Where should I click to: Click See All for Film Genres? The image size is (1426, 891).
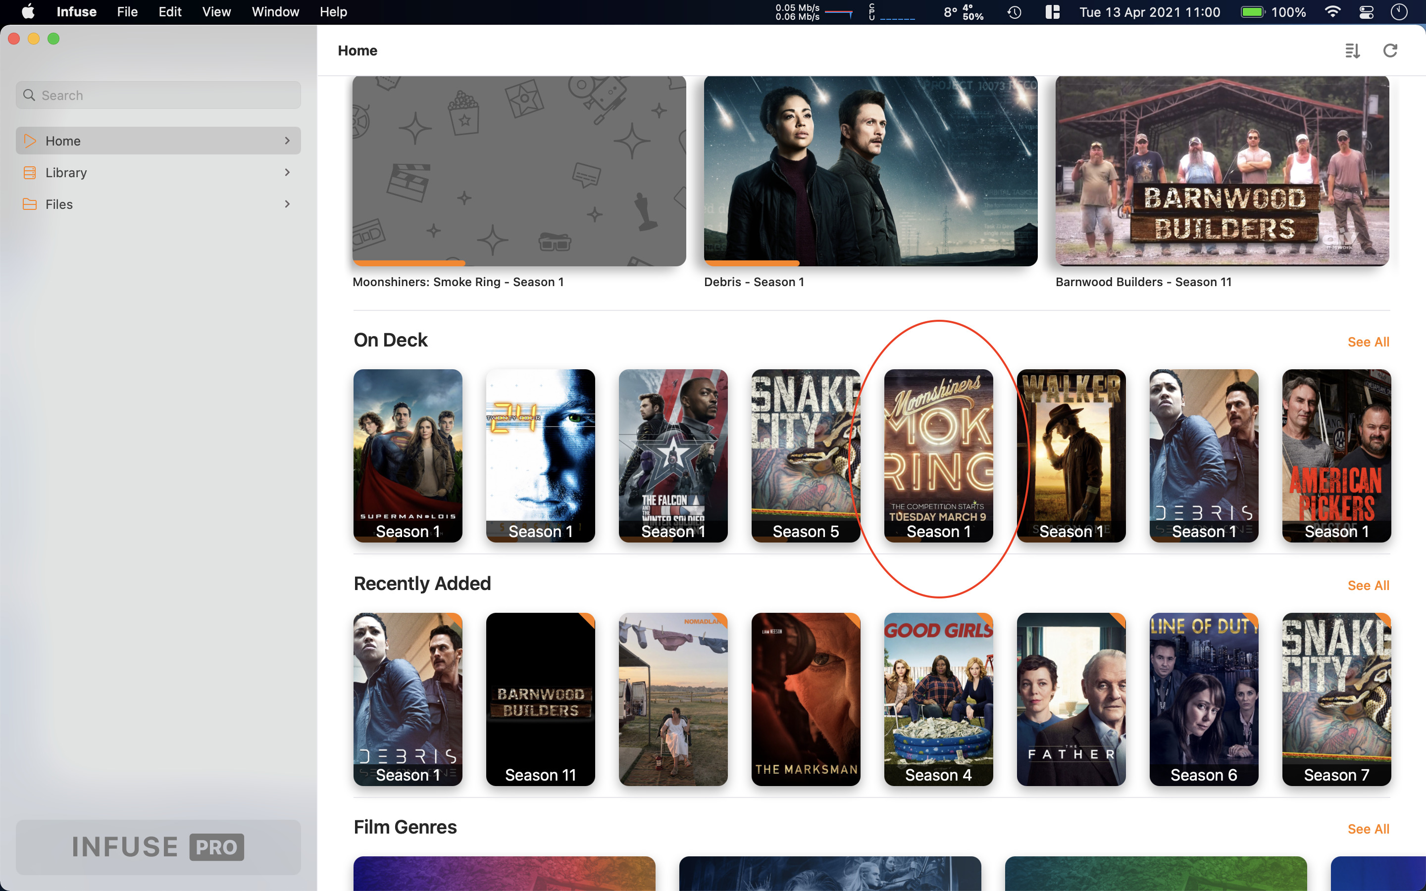[x=1368, y=829]
